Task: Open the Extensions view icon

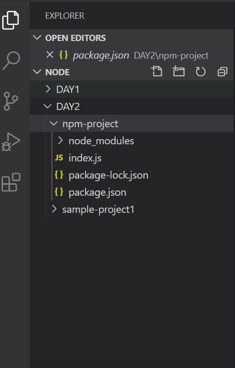Action: click(x=11, y=182)
